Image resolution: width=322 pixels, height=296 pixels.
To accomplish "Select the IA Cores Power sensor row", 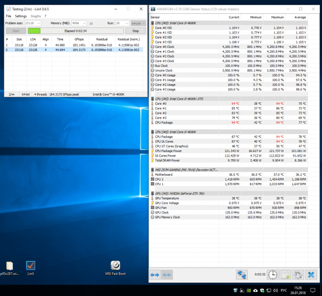I will 229,156.
